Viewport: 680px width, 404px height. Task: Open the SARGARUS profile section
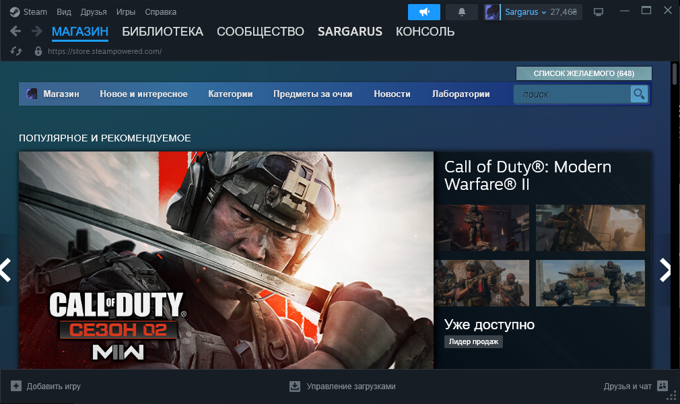(x=350, y=32)
